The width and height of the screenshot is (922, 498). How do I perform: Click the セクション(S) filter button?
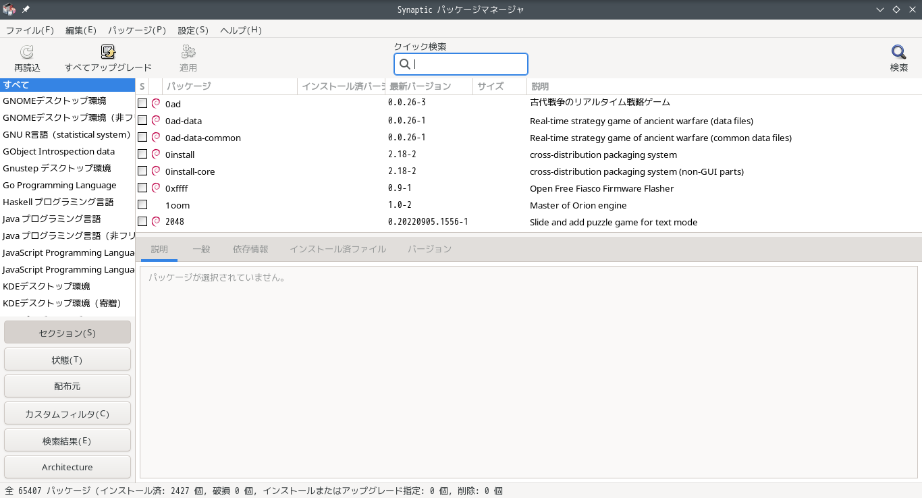tap(67, 333)
